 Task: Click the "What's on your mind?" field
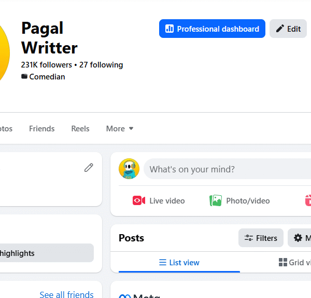[x=228, y=169]
